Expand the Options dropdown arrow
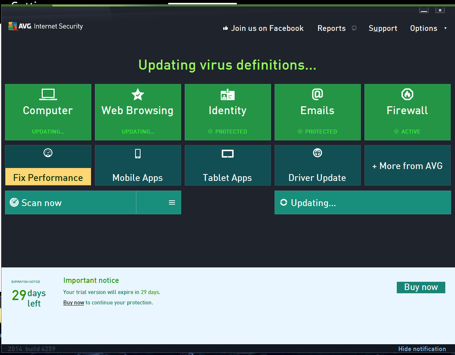The height and width of the screenshot is (355, 455). [445, 28]
